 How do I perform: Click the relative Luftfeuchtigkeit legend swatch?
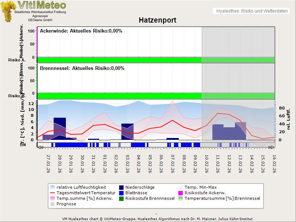point(53,187)
